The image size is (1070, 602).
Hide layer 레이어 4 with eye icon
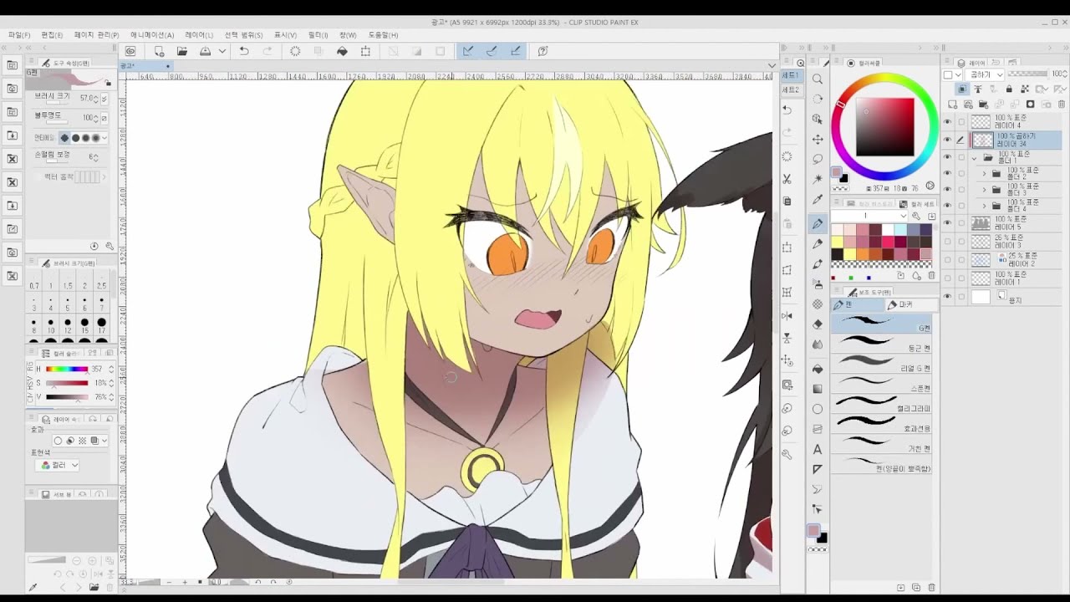947,122
